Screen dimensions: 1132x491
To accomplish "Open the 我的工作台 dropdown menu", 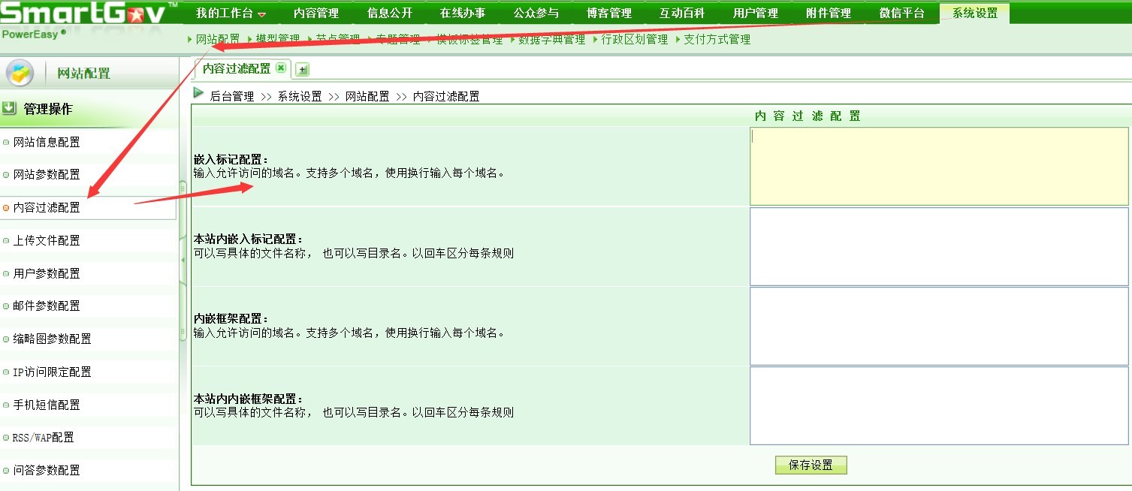I will [231, 13].
